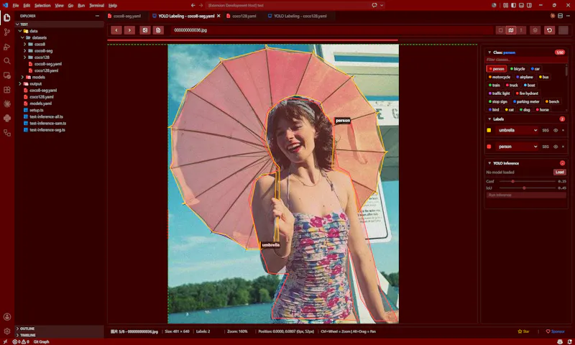Select the traffic light class chip
Screen dimensions: 575x345
[499, 93]
